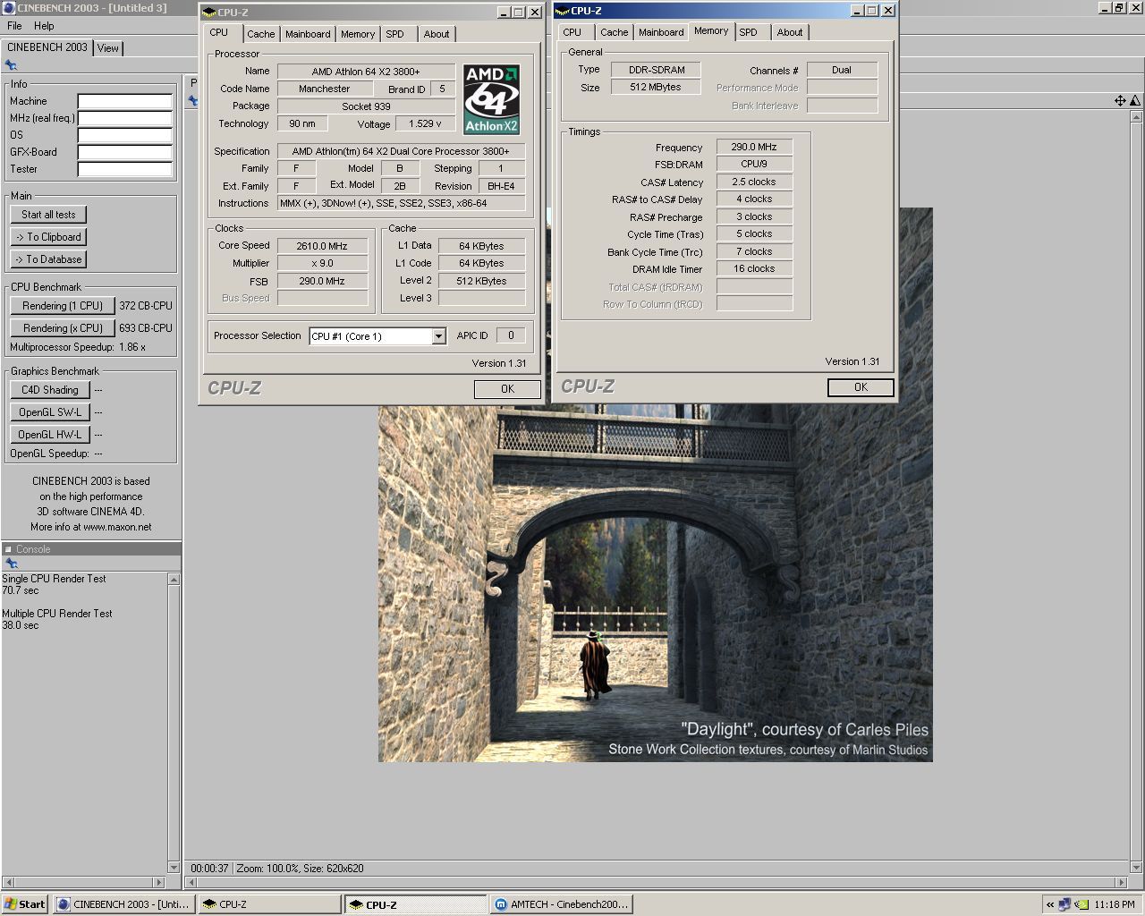The height and width of the screenshot is (916, 1145).
Task: Click the triangle icon at viewport top right
Action: tap(1135, 101)
